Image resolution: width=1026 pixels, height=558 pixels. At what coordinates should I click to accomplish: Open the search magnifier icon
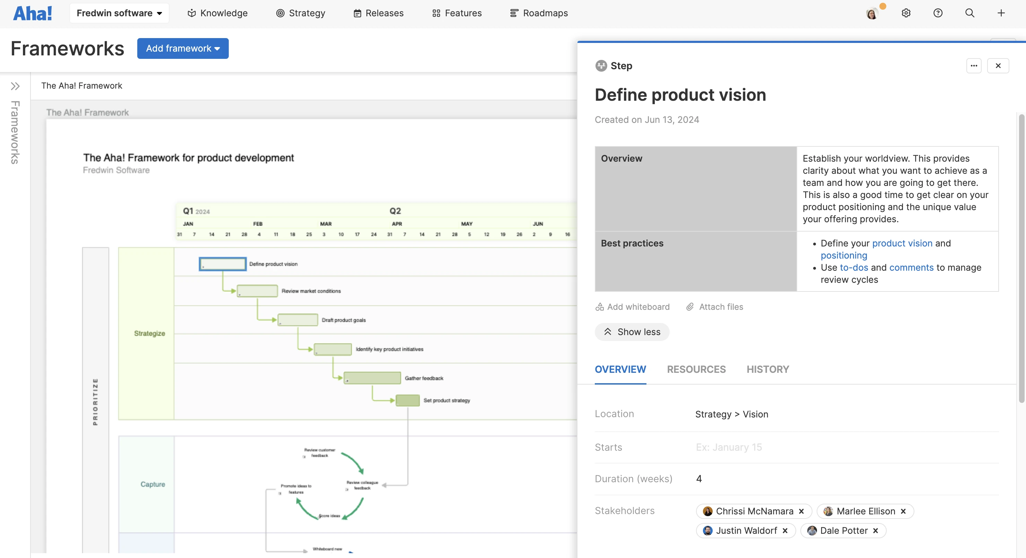click(x=970, y=13)
